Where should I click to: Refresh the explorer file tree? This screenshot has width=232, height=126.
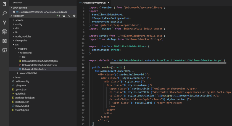click(69, 16)
